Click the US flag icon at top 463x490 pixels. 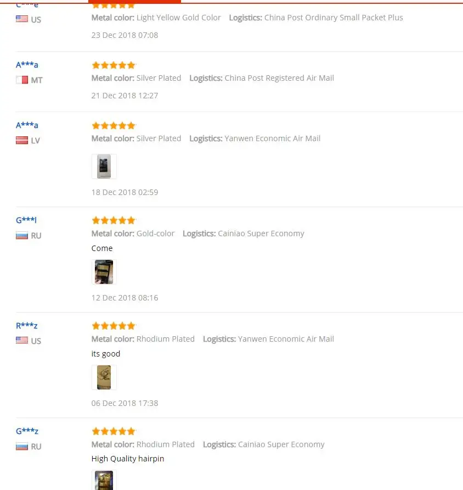[22, 19]
